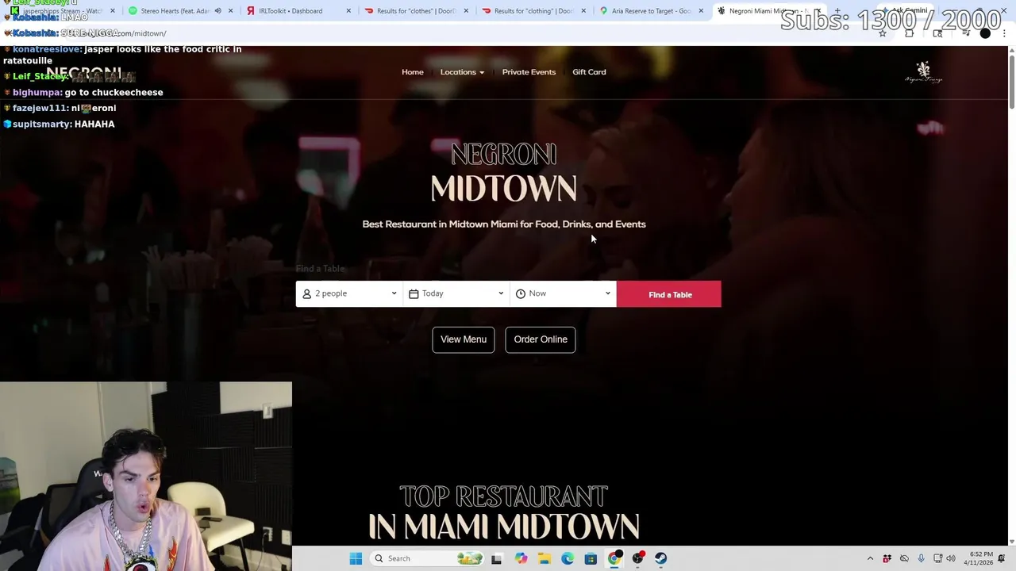
Task: Open the notification bell icon
Action: (x=1003, y=558)
